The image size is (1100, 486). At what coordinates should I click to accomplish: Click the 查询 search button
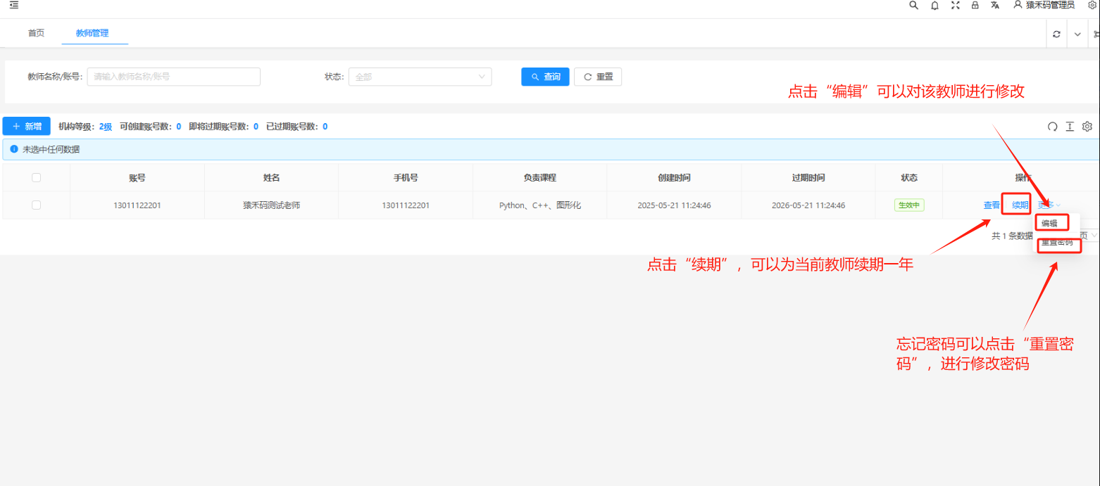pyautogui.click(x=544, y=77)
